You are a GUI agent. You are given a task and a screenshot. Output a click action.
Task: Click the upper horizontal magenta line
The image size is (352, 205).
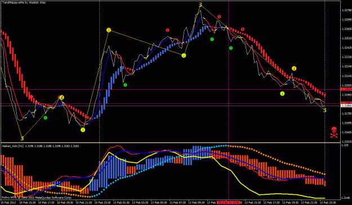click(x=171, y=89)
